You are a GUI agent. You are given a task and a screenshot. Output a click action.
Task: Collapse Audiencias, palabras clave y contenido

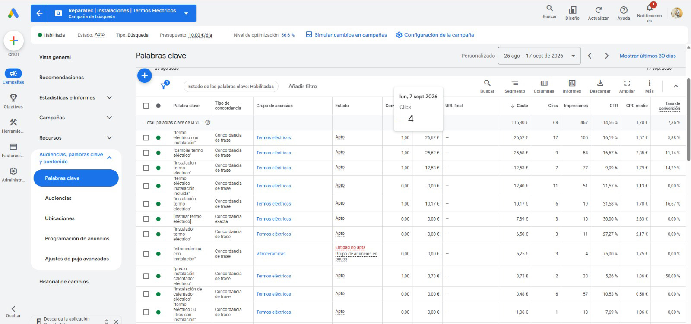point(109,158)
